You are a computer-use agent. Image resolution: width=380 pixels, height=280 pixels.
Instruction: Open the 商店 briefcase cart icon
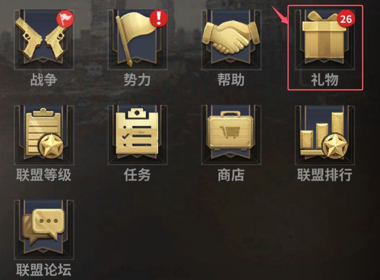(231, 135)
